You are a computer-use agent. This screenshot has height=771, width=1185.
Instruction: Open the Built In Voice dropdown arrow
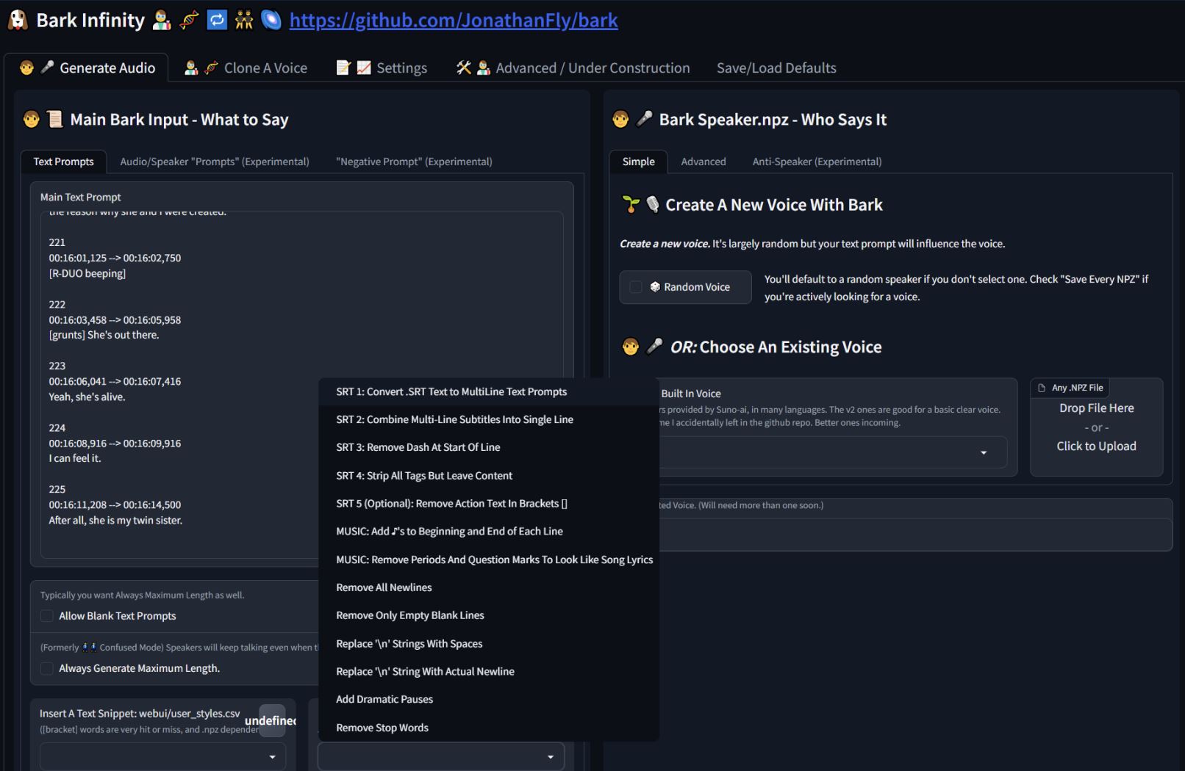[984, 453]
